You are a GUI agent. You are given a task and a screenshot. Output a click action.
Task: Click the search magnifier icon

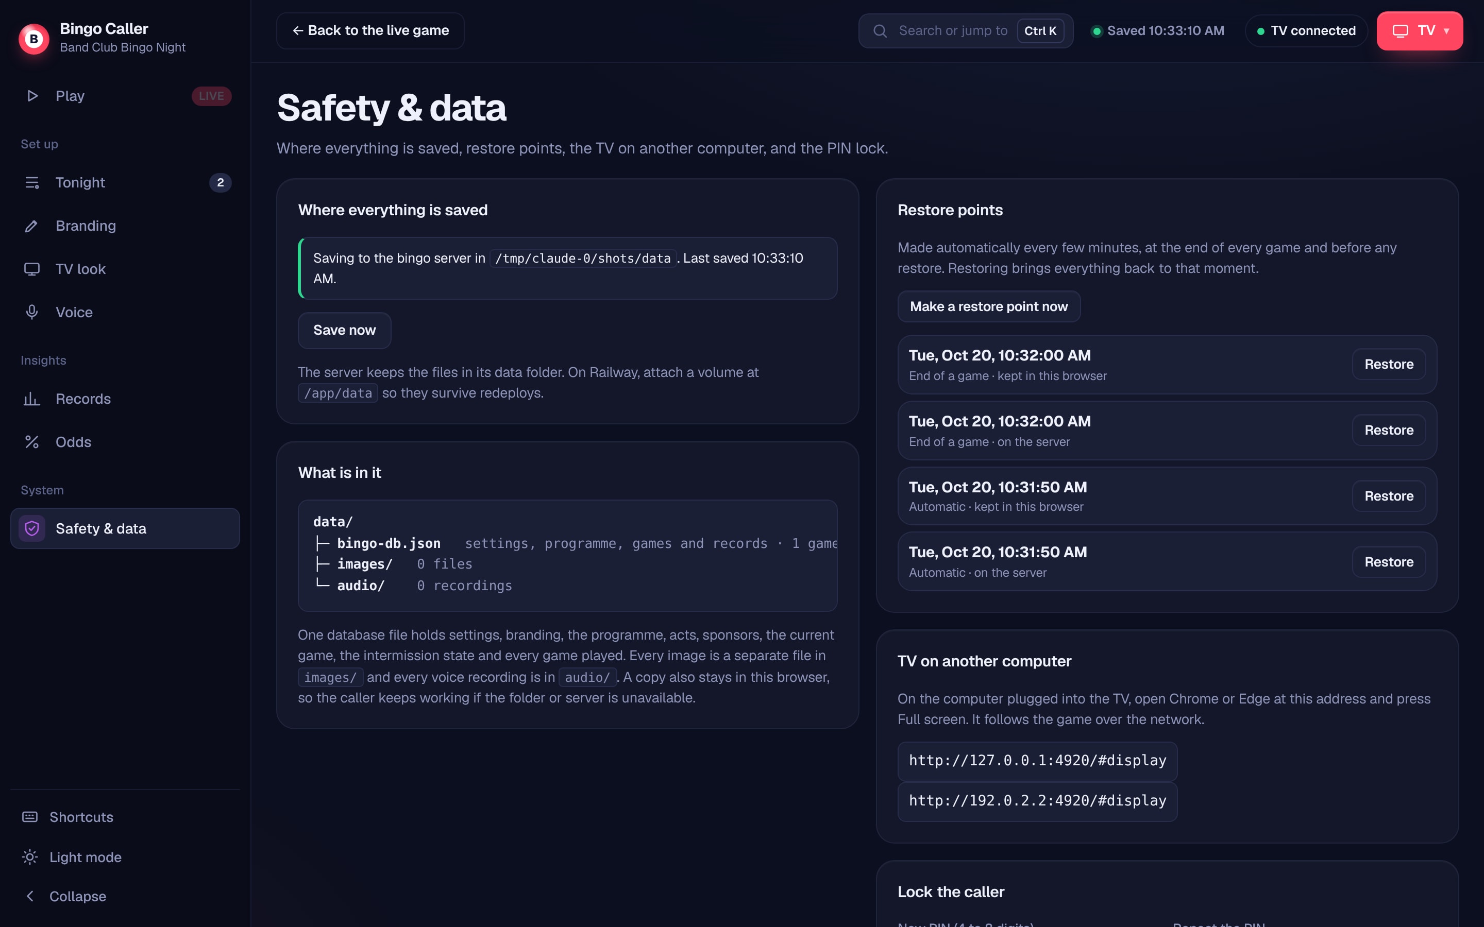(880, 31)
